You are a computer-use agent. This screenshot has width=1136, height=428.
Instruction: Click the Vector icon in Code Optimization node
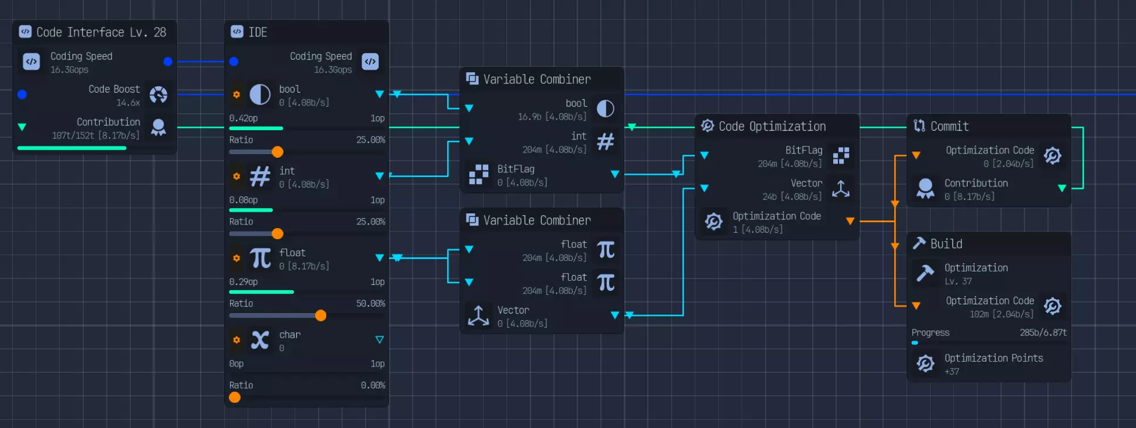tap(841, 188)
